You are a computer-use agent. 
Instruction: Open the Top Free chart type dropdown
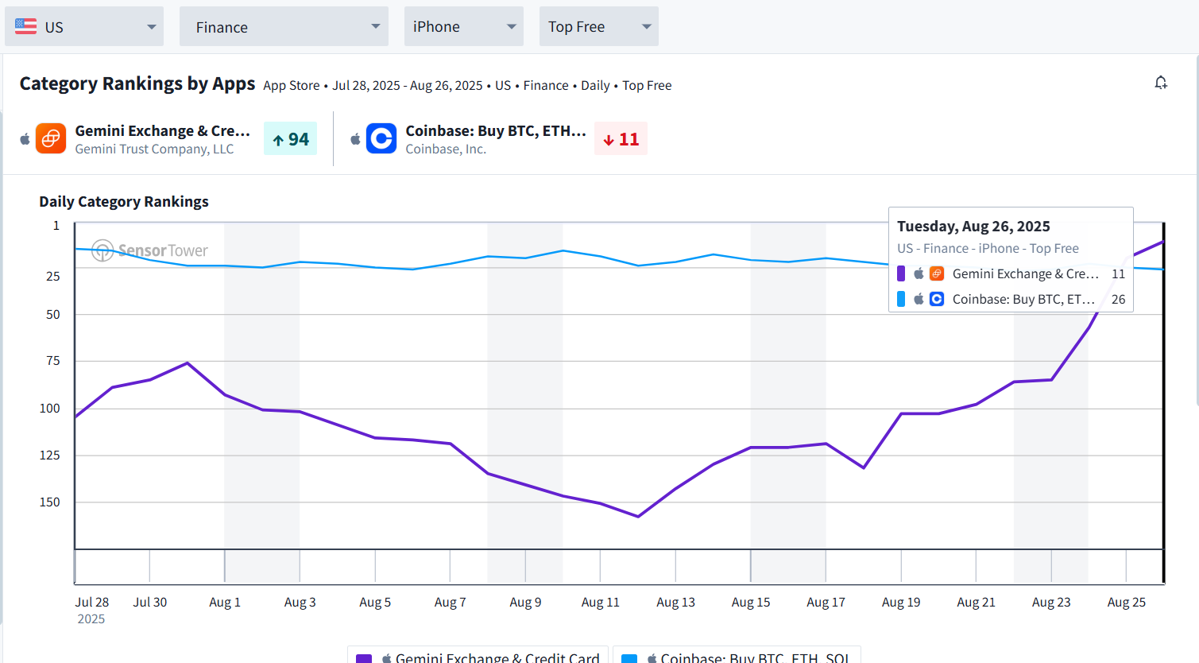pos(598,26)
